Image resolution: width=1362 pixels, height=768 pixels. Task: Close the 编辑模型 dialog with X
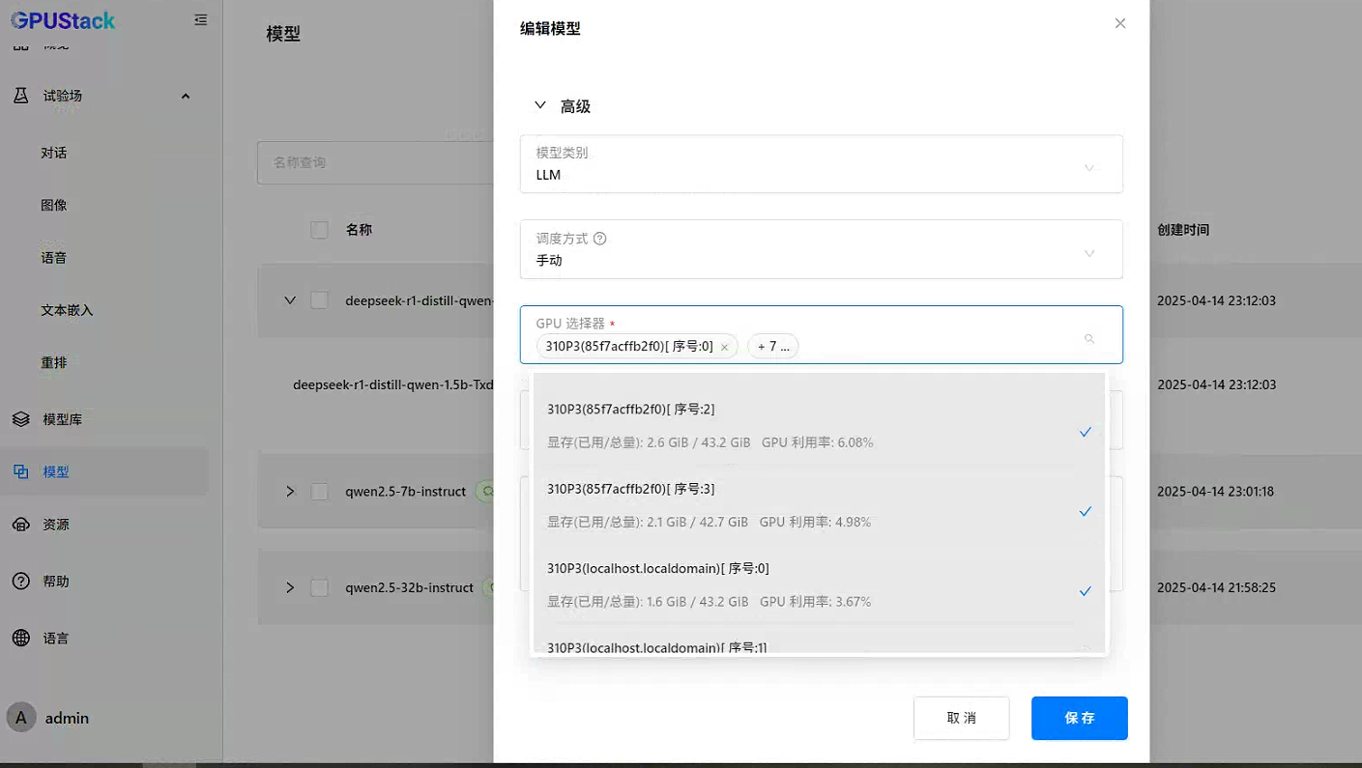pyautogui.click(x=1120, y=23)
